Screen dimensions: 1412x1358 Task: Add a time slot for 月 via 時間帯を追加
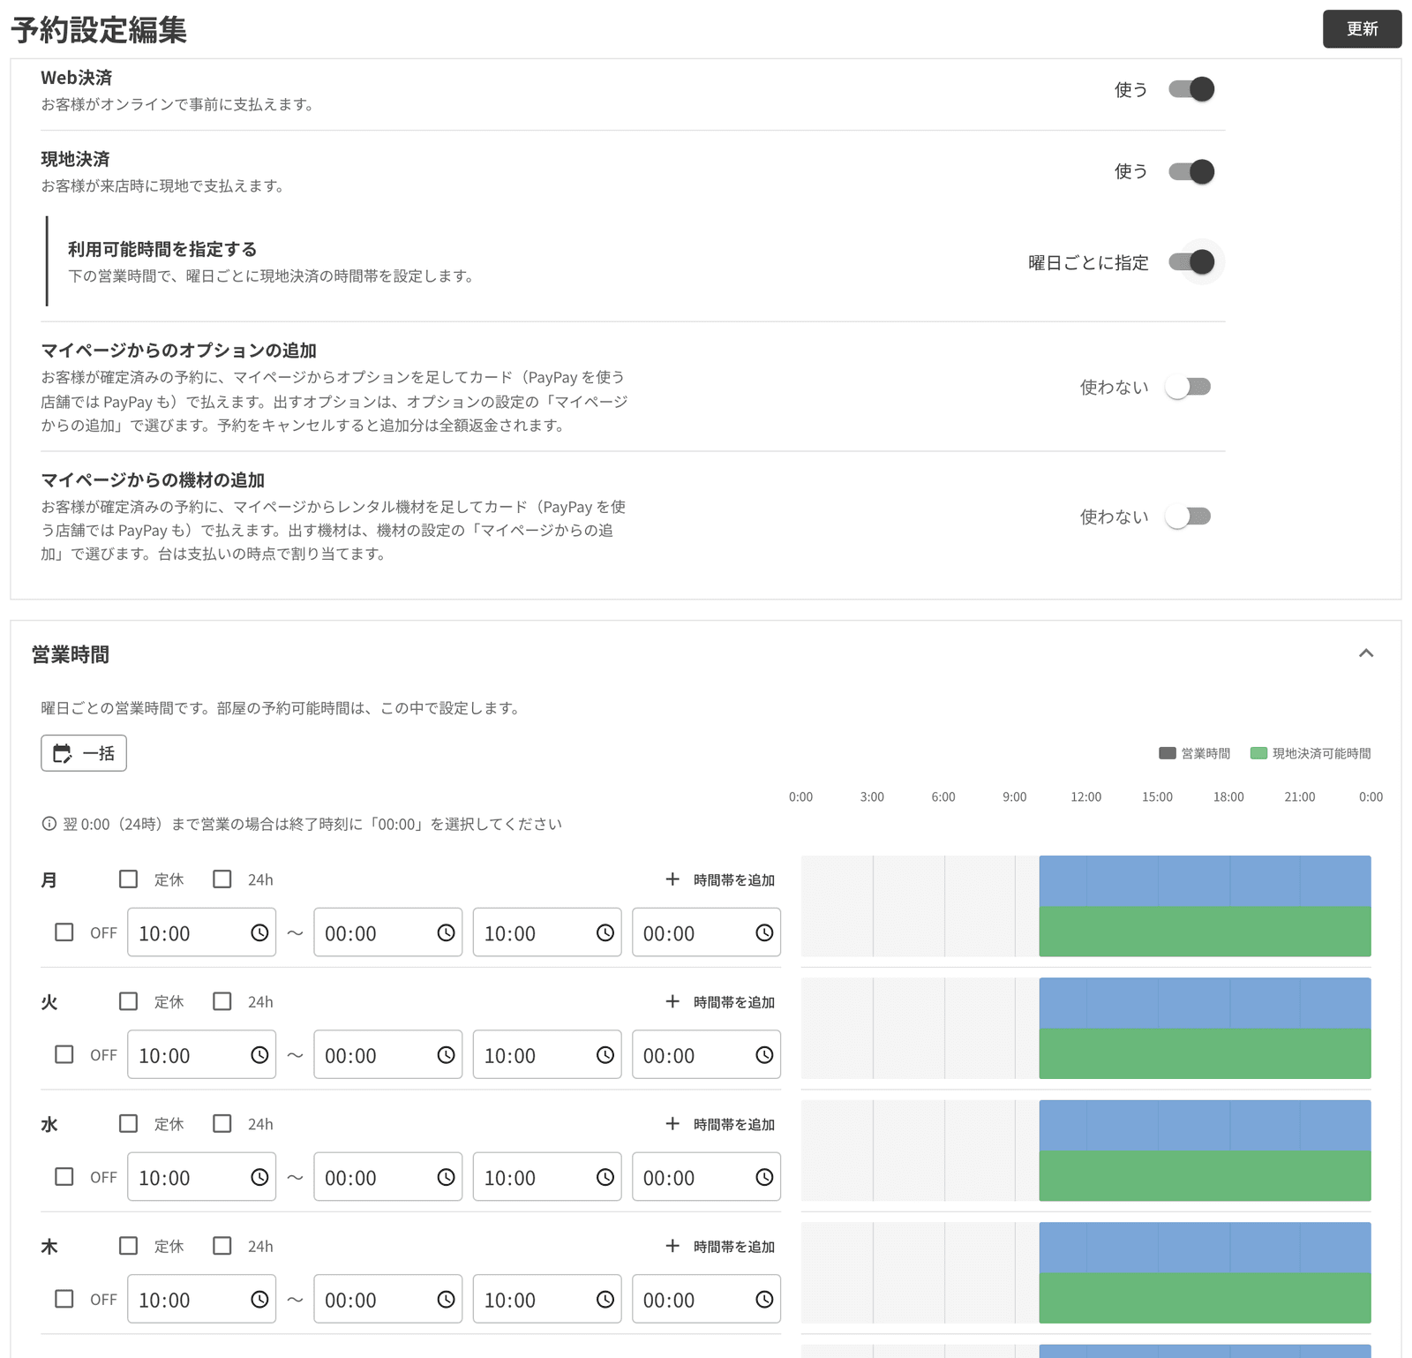click(720, 879)
